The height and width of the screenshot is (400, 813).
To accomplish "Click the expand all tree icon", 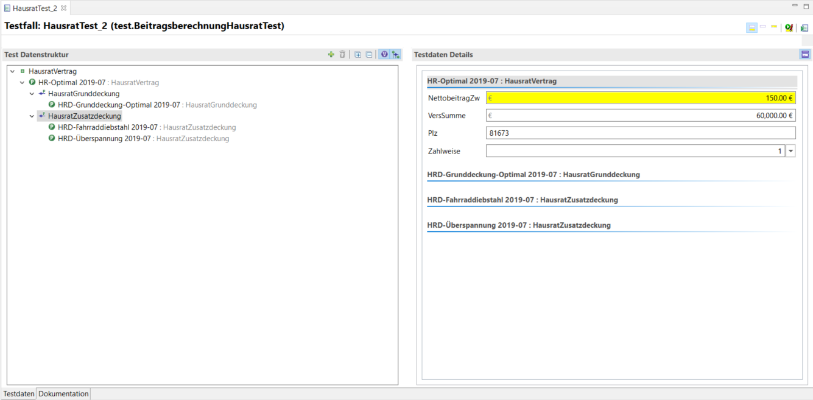I will 358,55.
